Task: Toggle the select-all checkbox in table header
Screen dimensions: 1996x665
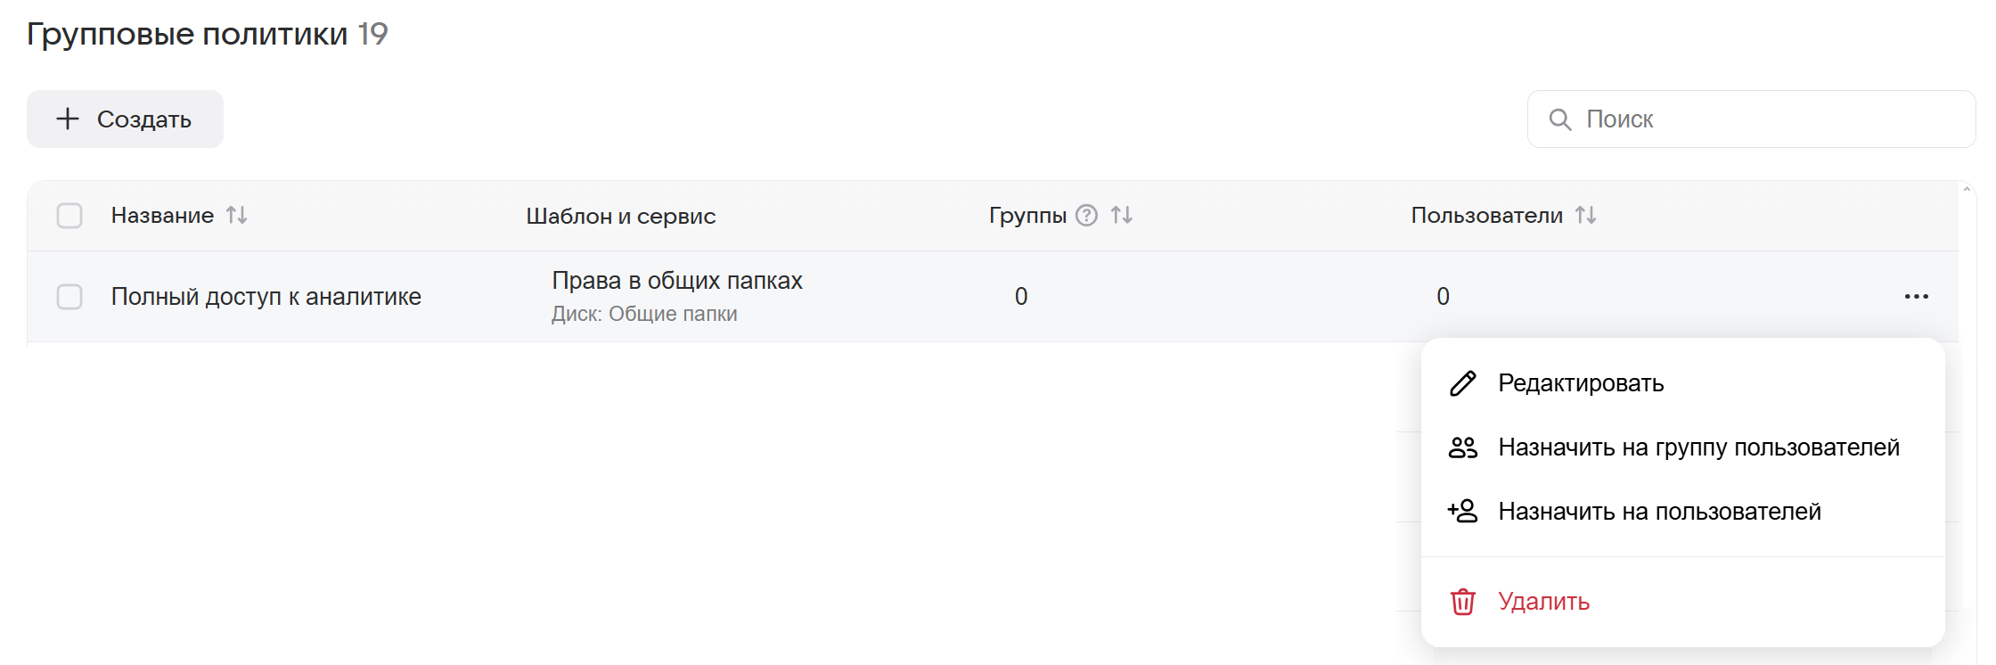Action: (x=70, y=216)
